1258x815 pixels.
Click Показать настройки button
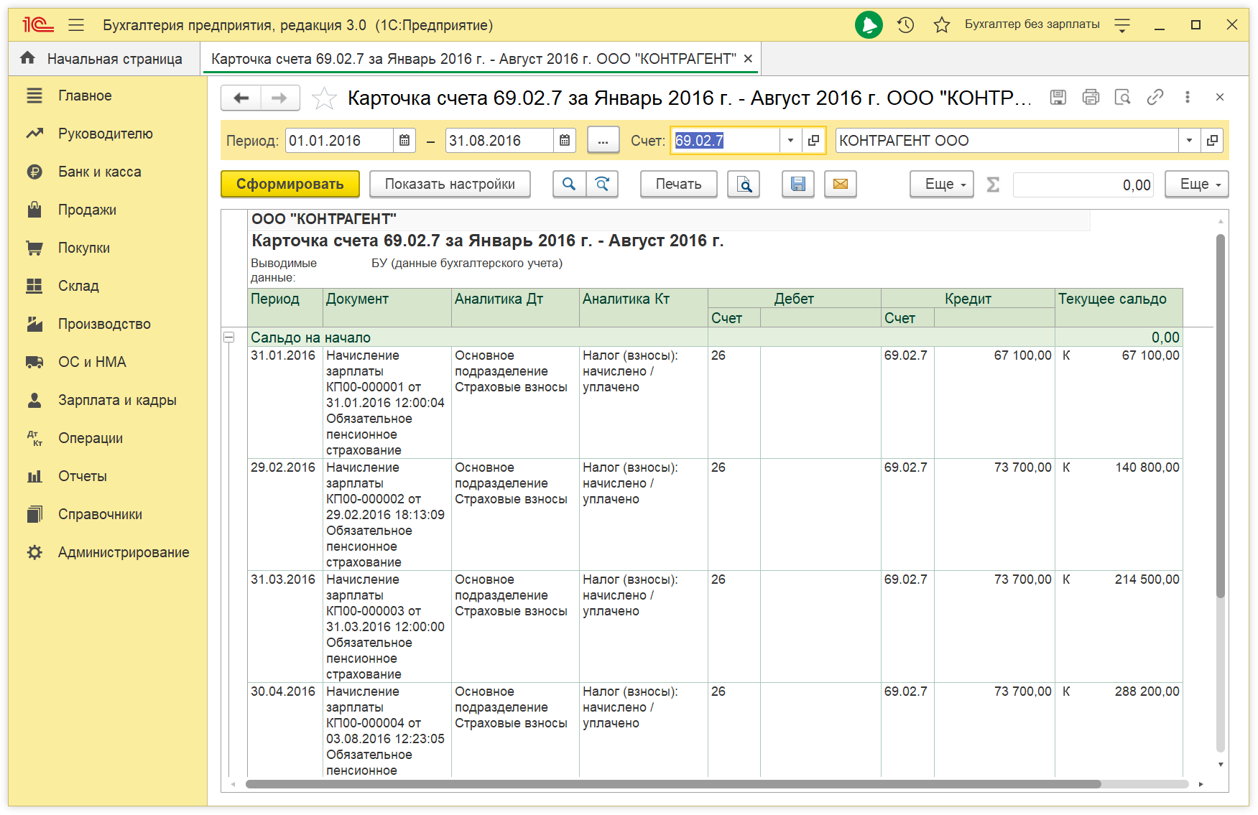pos(450,184)
